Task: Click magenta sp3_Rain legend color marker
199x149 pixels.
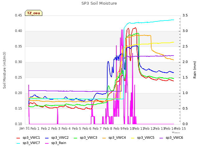Action: [x=47, y=143]
